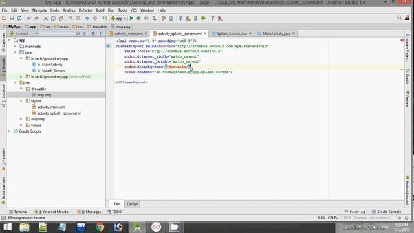Open the File menu
This screenshot has width=414, height=233.
[5, 10]
